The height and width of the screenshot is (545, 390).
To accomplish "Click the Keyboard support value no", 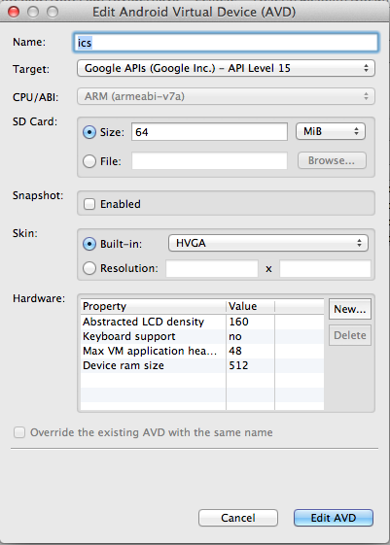I will tap(250, 336).
